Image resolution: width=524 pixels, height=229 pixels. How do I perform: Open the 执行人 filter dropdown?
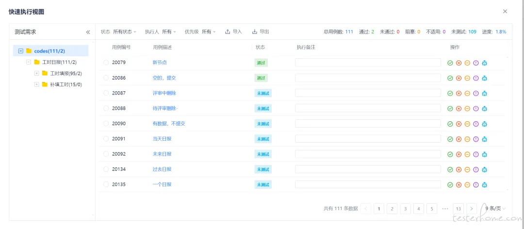(x=169, y=32)
